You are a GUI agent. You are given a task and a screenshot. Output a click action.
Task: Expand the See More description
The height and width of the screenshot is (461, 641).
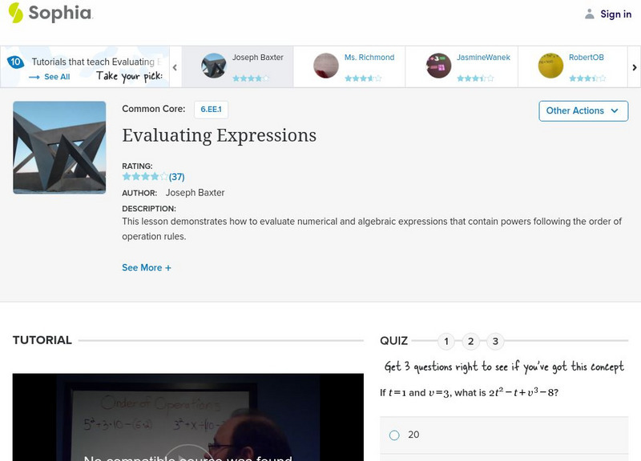point(147,267)
